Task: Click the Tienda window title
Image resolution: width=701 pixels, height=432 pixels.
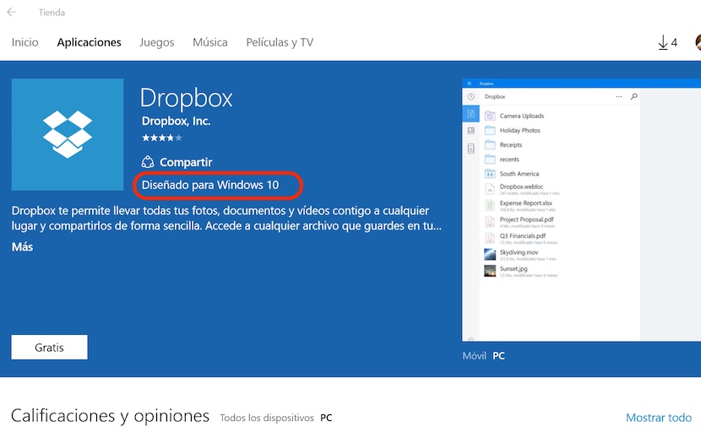Action: point(52,13)
